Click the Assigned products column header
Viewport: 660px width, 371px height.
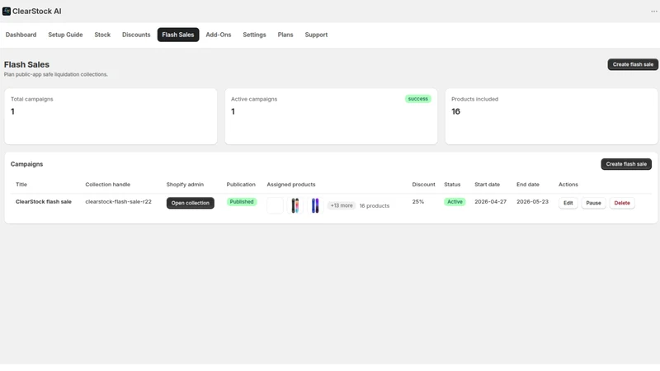tap(291, 185)
